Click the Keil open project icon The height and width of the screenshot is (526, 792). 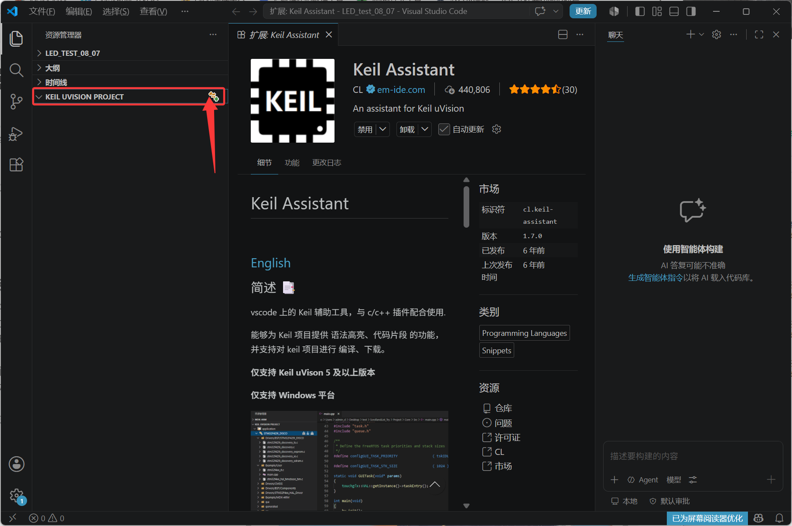[x=213, y=96]
